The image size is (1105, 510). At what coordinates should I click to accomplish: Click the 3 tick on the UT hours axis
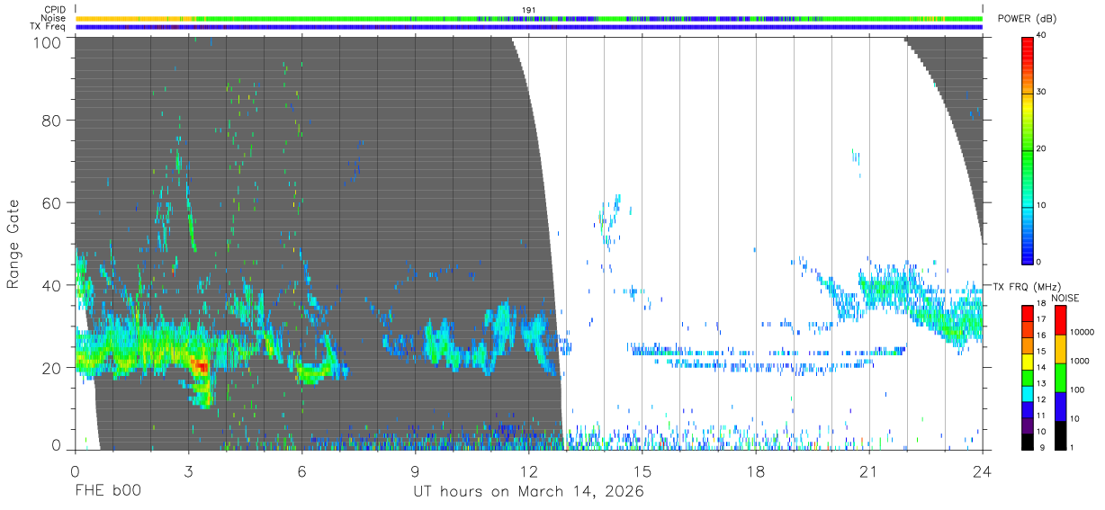[x=188, y=471]
